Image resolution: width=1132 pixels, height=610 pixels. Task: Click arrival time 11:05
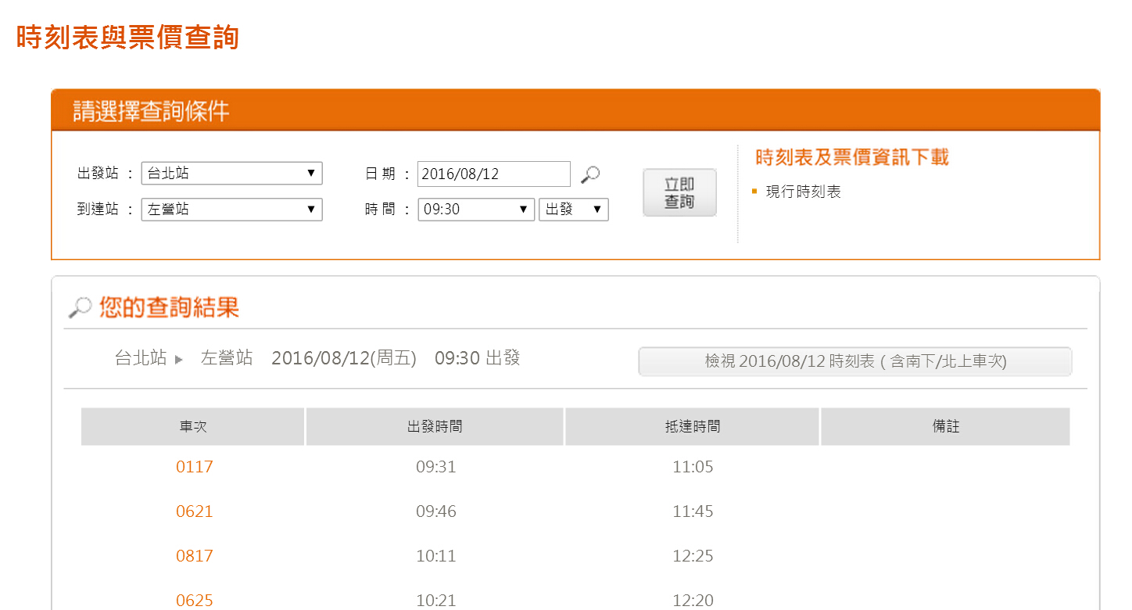tap(693, 467)
